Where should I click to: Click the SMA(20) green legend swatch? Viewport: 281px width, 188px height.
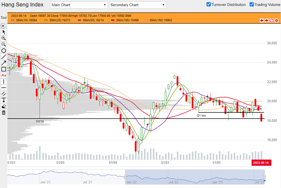(46, 20)
